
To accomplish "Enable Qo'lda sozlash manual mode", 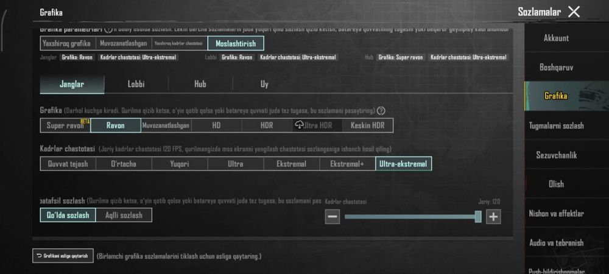I will click(68, 215).
